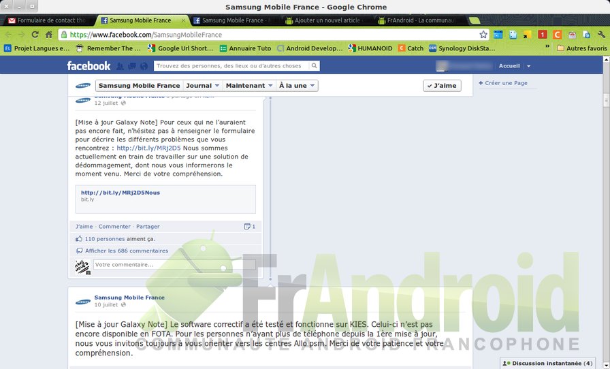The width and height of the screenshot is (610, 369).
Task: Click the 10 juillet timestamp
Action: pos(106,305)
